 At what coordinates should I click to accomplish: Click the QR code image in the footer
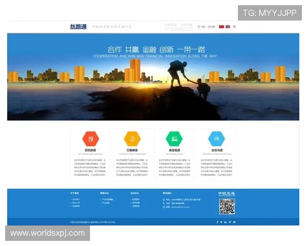pyautogui.click(x=227, y=206)
